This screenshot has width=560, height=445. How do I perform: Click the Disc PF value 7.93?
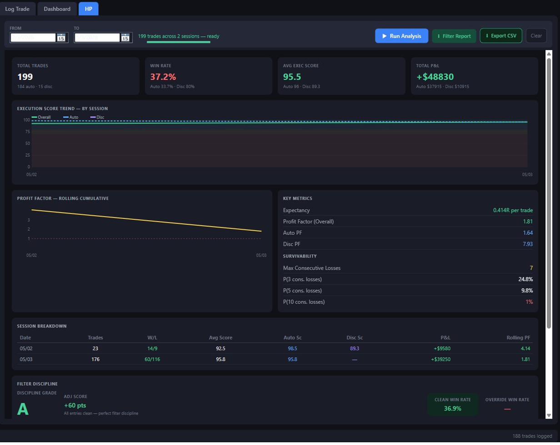coord(528,244)
